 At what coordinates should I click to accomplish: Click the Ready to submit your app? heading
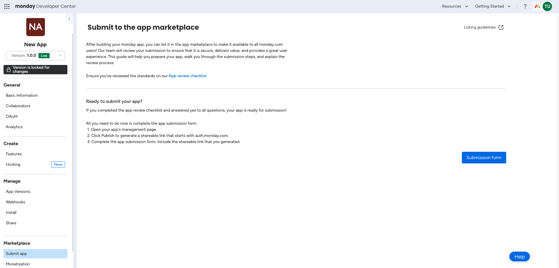coord(114,101)
